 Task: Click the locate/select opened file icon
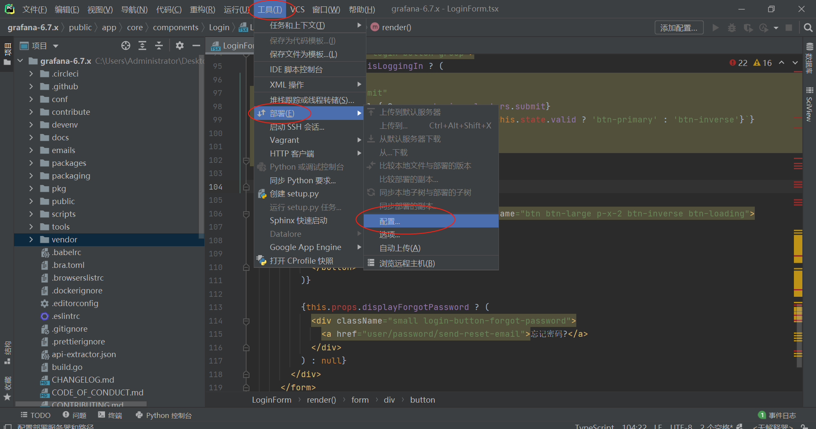point(125,45)
